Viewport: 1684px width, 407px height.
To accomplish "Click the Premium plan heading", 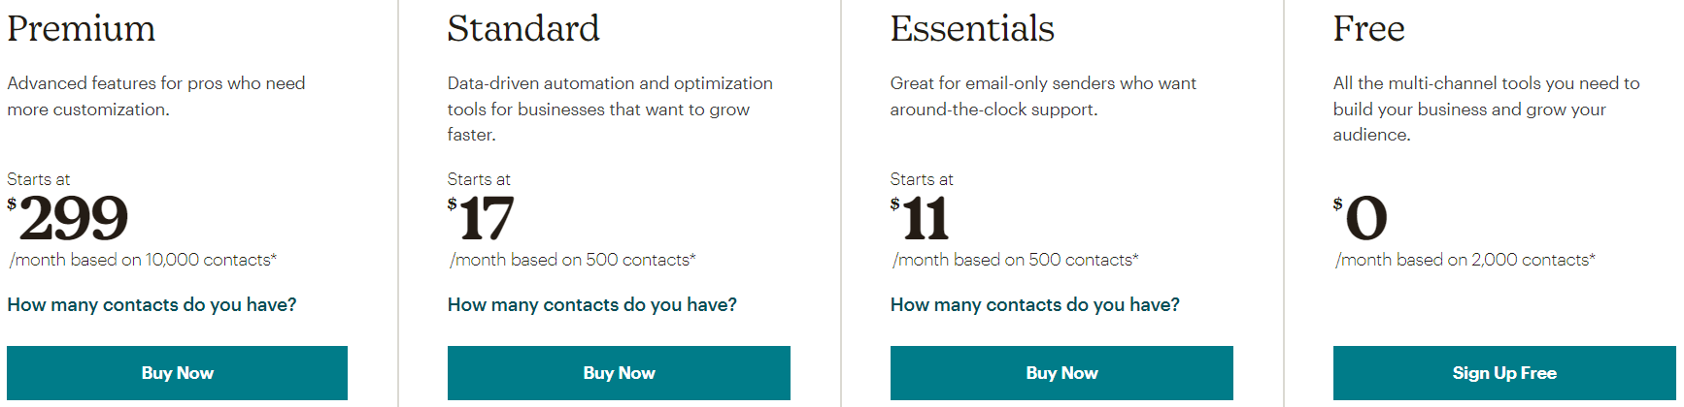I will coord(82,29).
